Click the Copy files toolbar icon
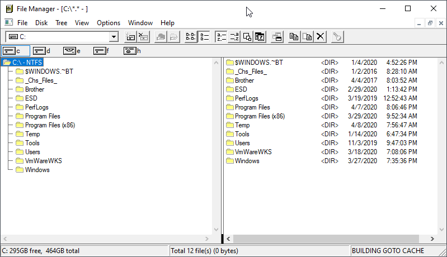 (x=294, y=37)
